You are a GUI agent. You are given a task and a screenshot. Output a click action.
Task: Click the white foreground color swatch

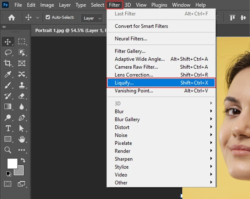tap(12, 163)
